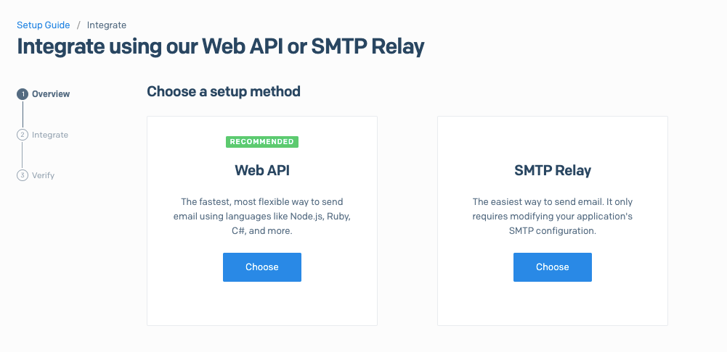Choose the SMTP Relay setup method

(552, 267)
